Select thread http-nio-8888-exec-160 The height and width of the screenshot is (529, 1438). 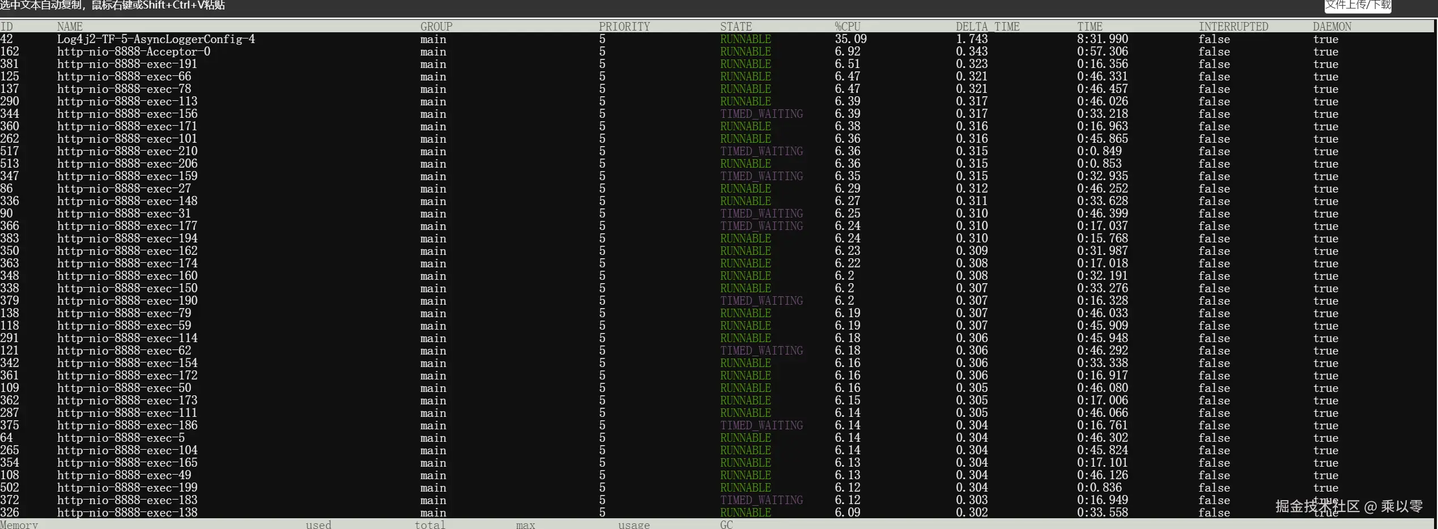pos(127,276)
